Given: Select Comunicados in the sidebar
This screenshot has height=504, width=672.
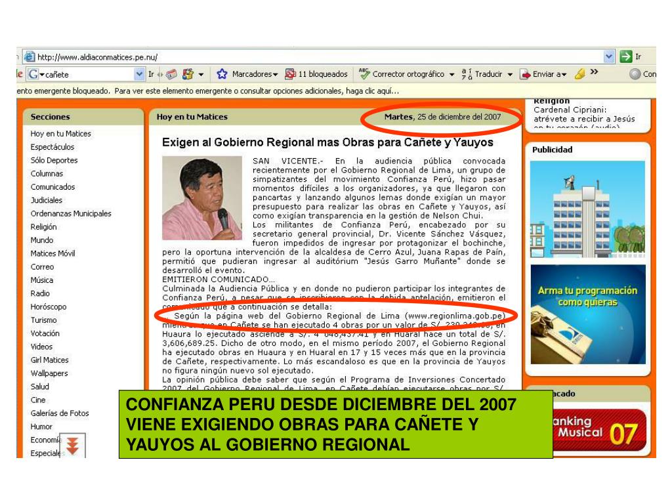Looking at the screenshot, I should (52, 187).
